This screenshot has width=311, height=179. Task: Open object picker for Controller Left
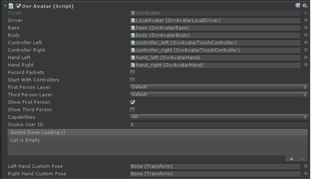pyautogui.click(x=306, y=43)
